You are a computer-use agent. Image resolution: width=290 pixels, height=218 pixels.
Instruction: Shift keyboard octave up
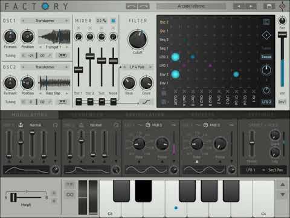pos(283,185)
